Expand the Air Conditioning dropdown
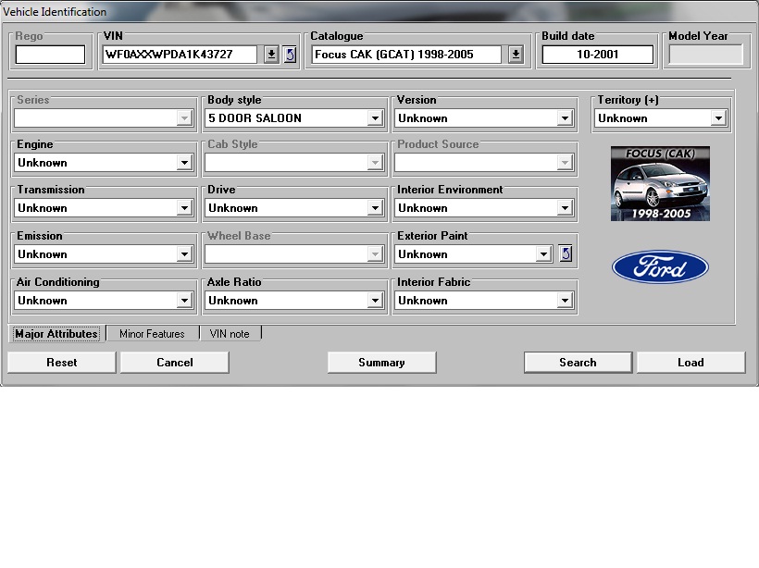Screen dimensions: 759x568 pyautogui.click(x=184, y=301)
